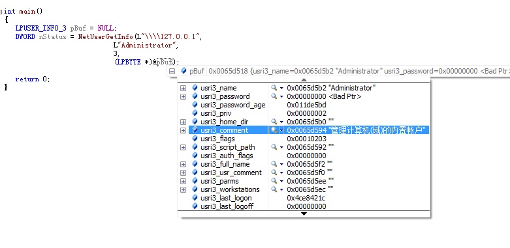The image size is (510, 248).
Task: Click the usri3_priv field icon
Action: (195, 113)
